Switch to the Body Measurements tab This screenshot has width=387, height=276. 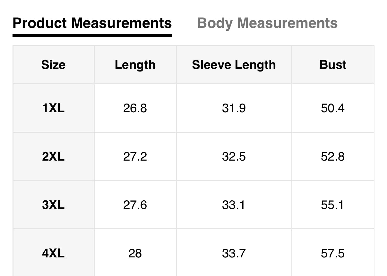[267, 23]
